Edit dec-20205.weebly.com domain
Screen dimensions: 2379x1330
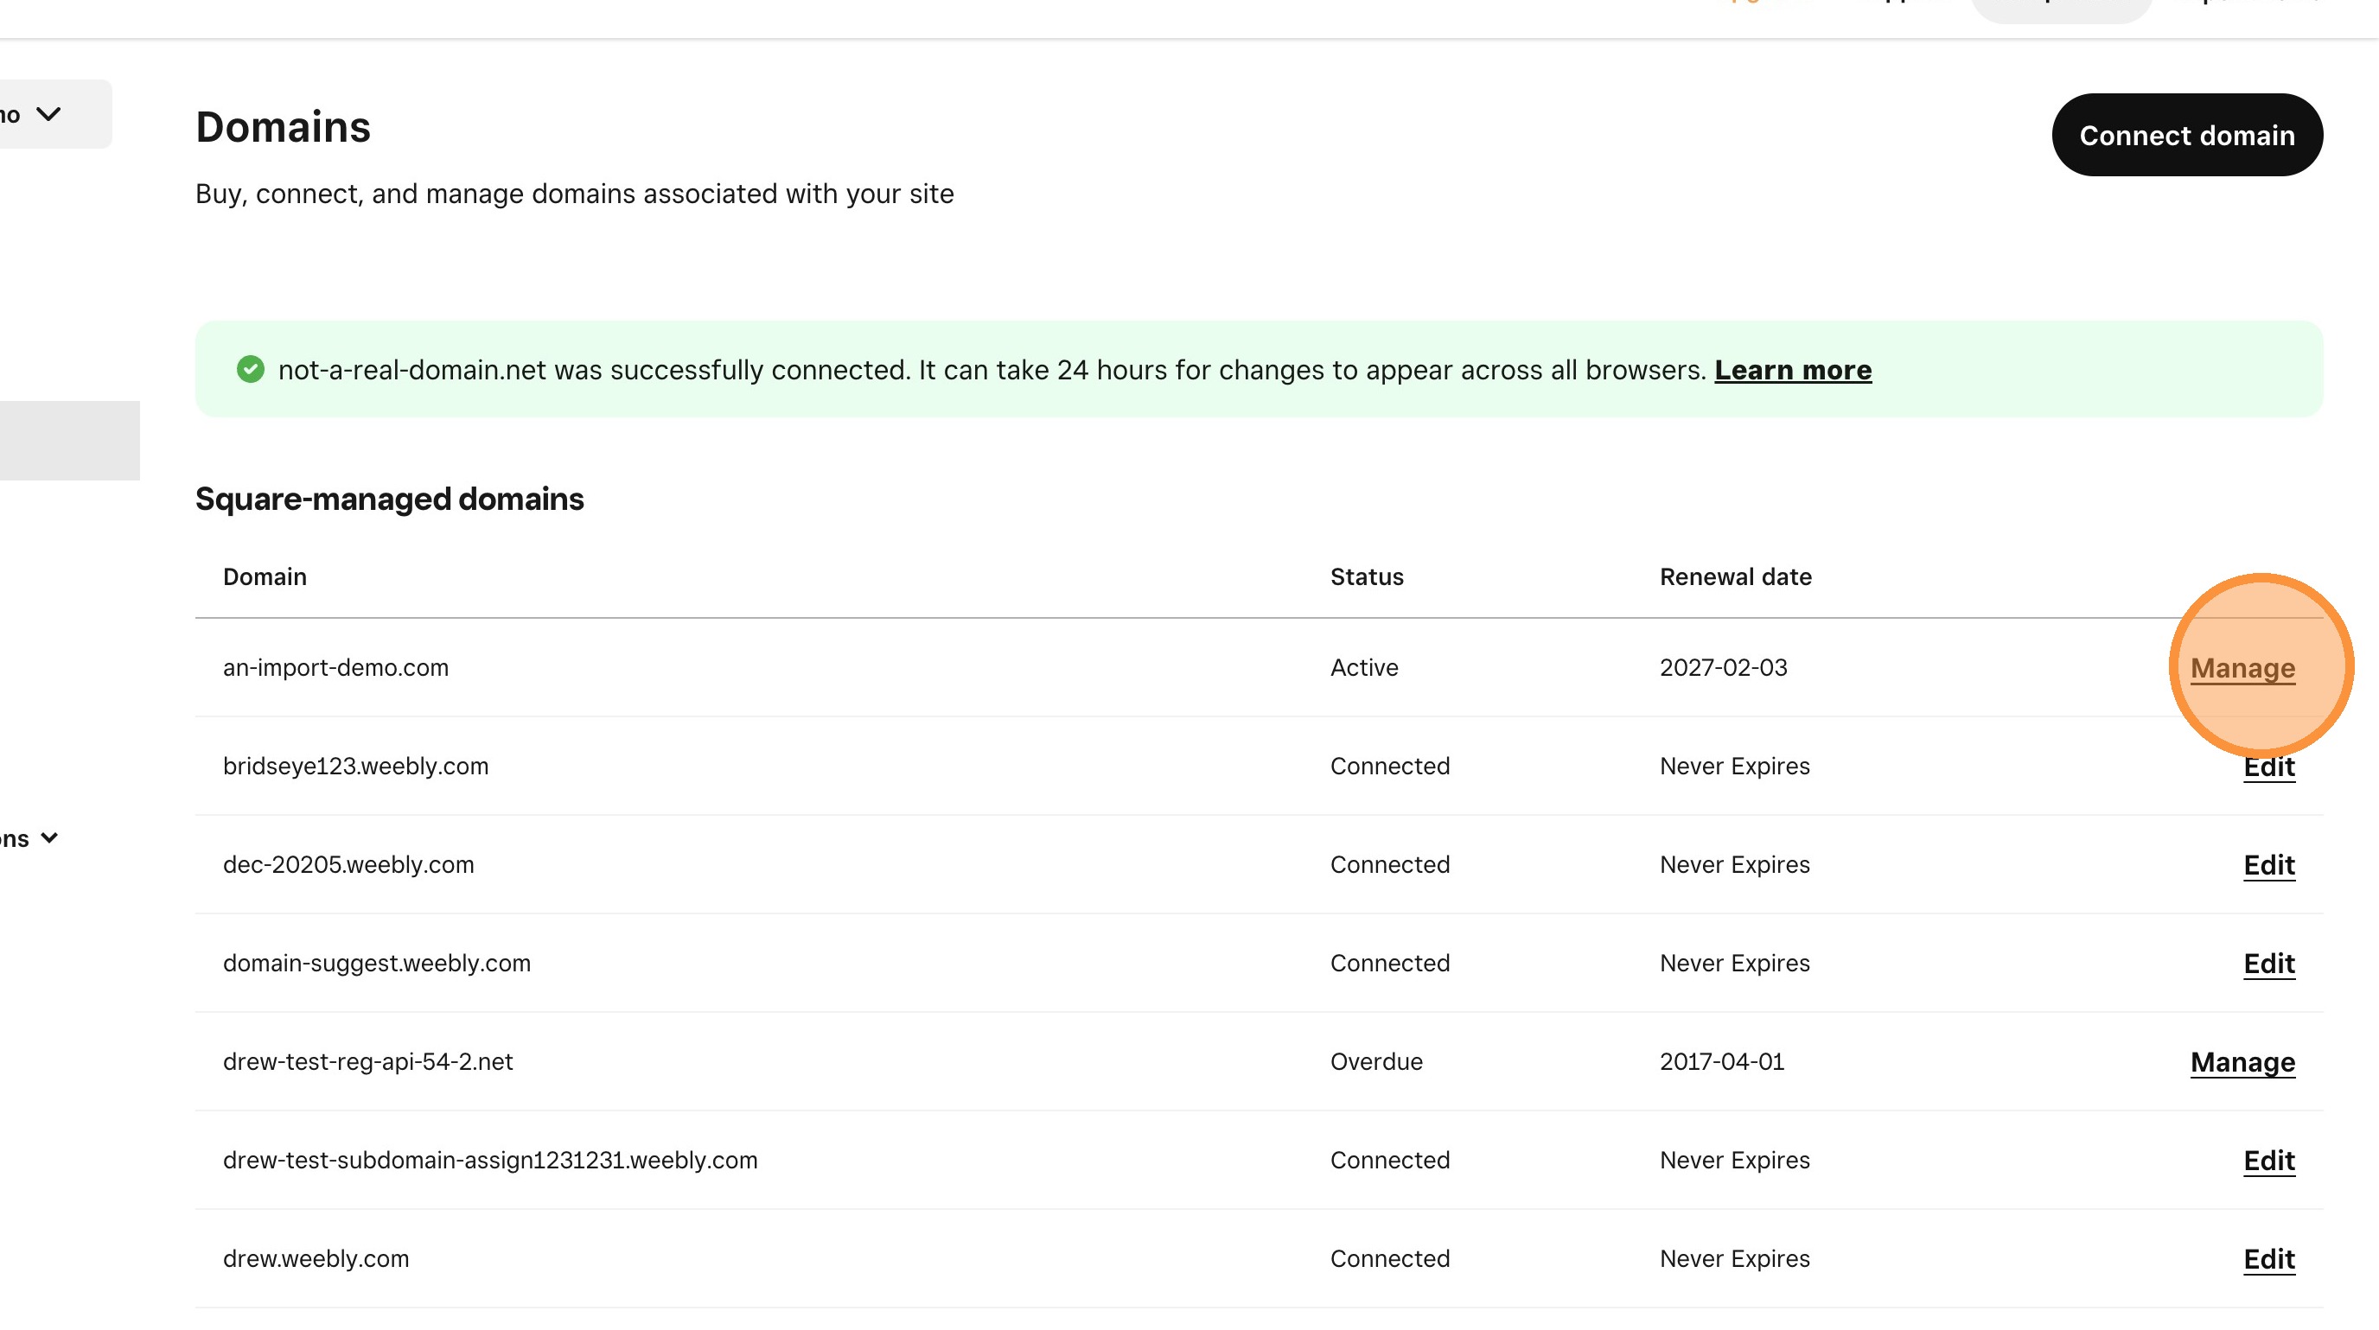point(2268,865)
